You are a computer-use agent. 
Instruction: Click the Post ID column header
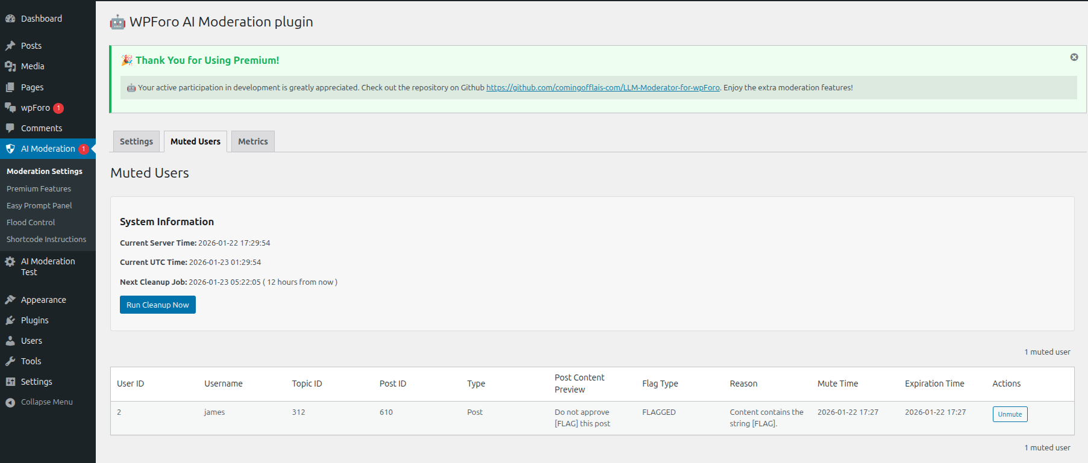(x=393, y=384)
